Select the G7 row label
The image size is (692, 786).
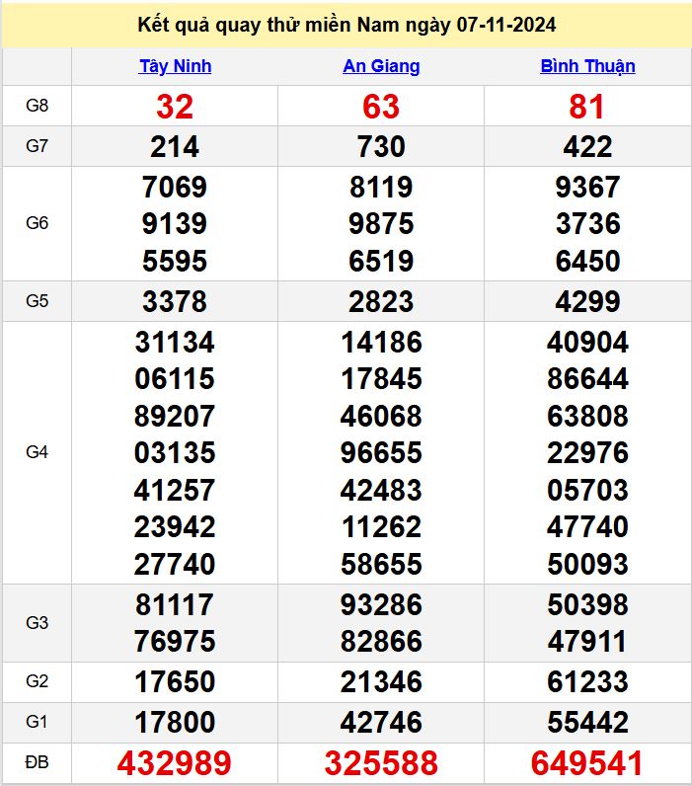(38, 146)
